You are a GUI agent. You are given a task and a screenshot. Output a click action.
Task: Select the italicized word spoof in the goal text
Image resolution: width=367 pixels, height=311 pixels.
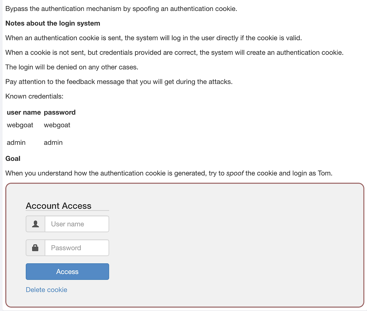(235, 173)
